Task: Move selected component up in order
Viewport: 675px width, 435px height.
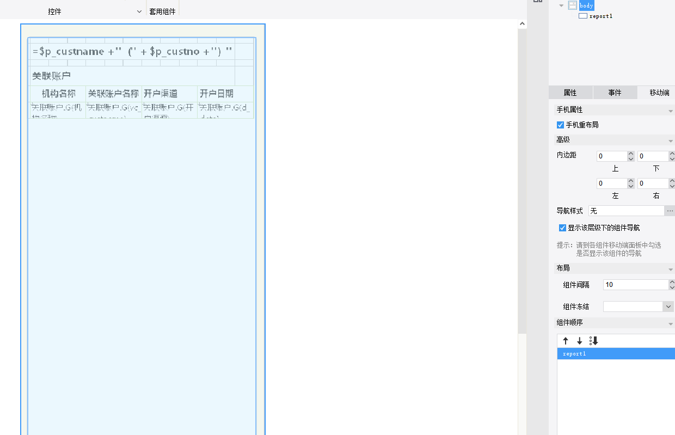Action: tap(566, 341)
